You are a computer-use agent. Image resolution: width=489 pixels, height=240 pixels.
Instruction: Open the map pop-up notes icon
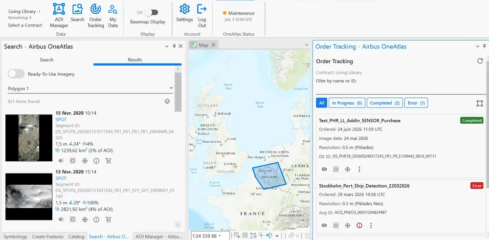[x=303, y=224]
